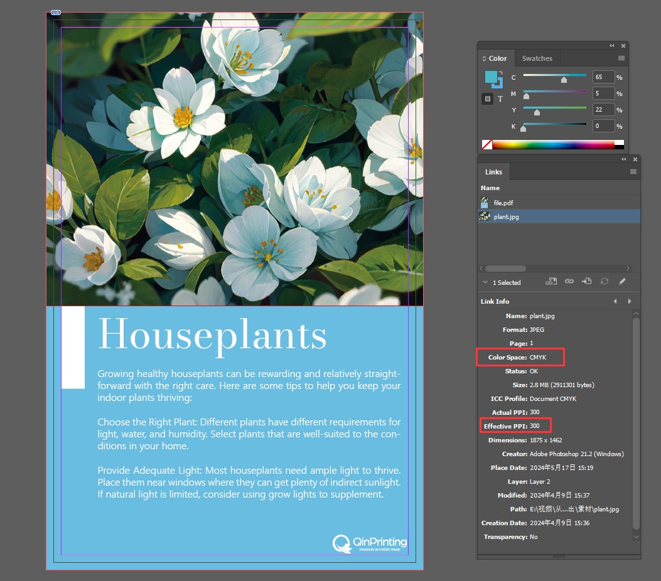Open the Color panel flyout menu
The image size is (661, 581).
[x=621, y=58]
